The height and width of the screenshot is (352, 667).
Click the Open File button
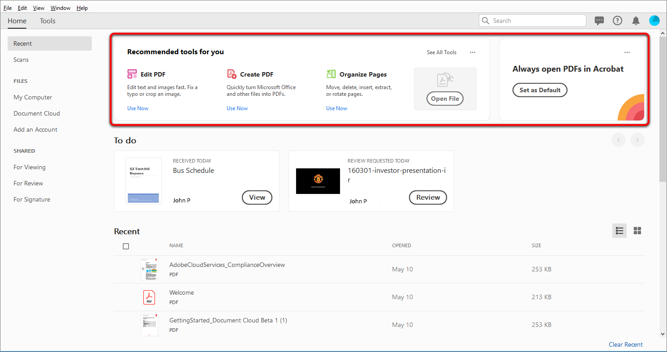click(445, 99)
